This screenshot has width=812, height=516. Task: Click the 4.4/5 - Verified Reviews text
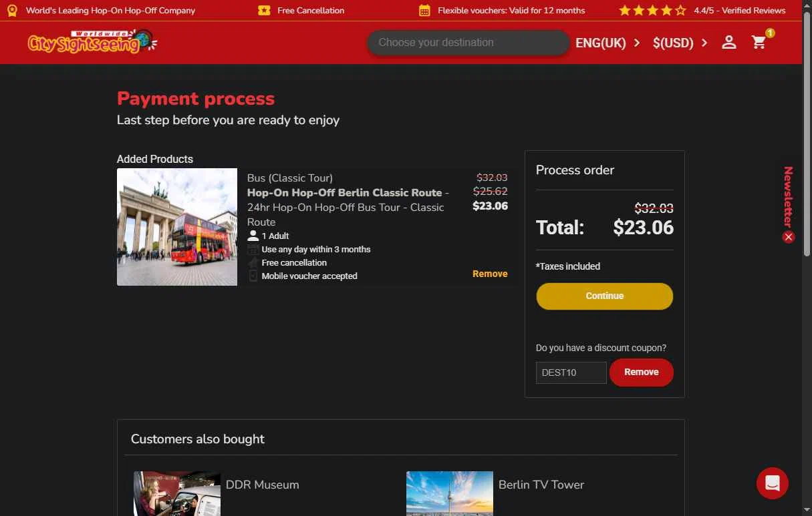pos(739,11)
